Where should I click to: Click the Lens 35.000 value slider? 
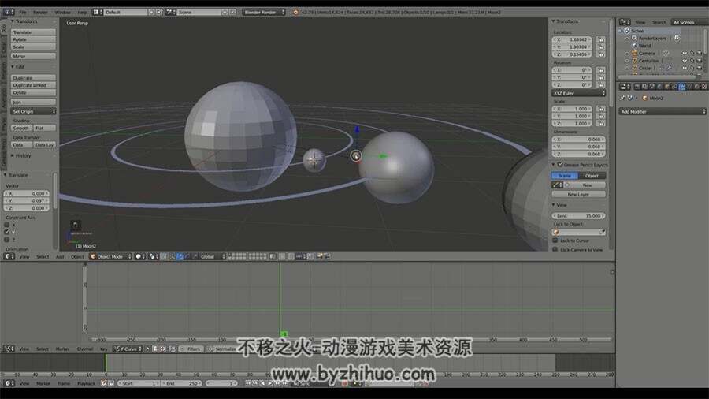[578, 216]
